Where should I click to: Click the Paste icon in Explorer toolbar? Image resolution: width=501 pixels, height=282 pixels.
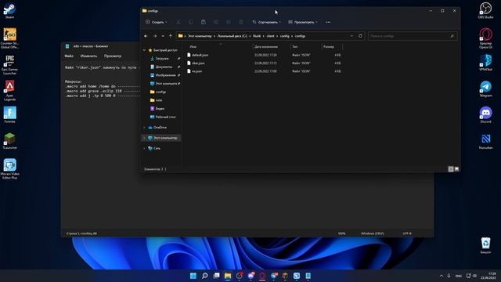[204, 22]
